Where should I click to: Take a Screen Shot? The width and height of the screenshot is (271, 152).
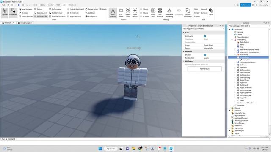coord(128,13)
